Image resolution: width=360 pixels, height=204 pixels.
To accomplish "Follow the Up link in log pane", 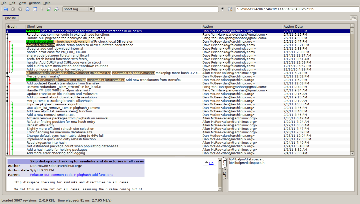I will (x=211, y=163).
